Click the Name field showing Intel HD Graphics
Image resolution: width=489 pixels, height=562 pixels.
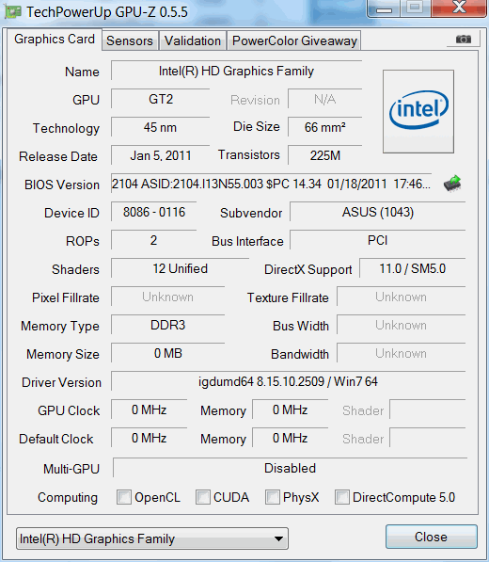coord(236,71)
